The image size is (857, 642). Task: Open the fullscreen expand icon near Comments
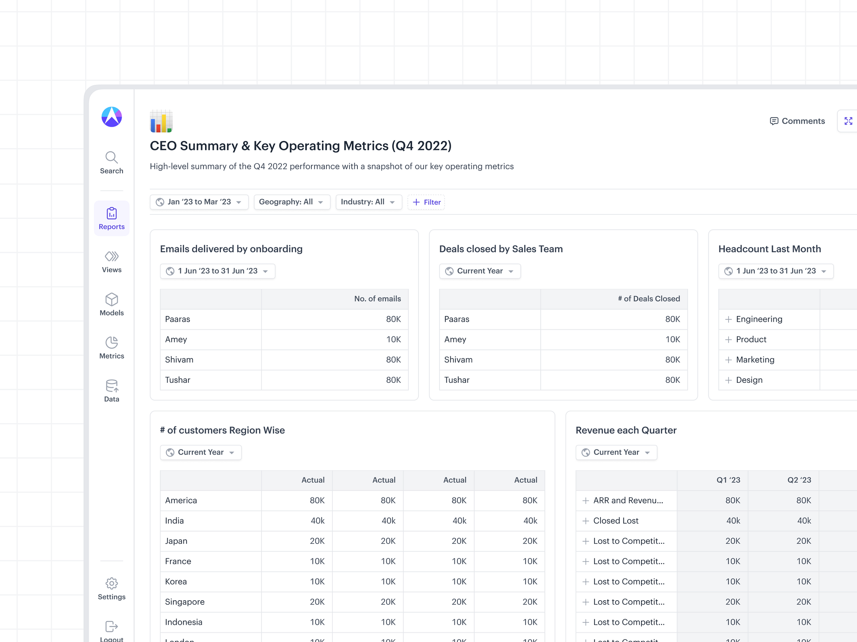849,121
